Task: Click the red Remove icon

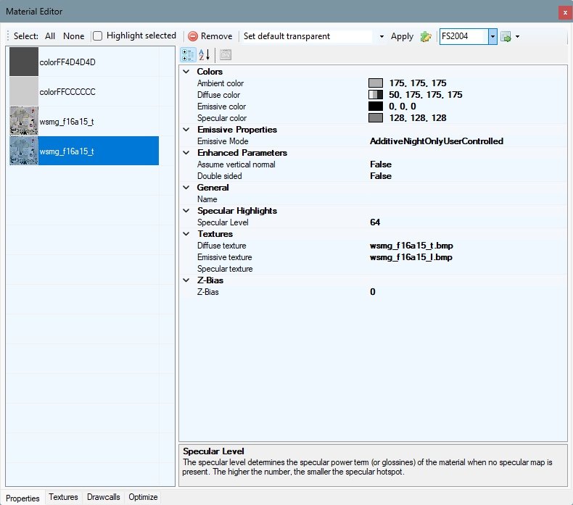Action: pos(193,36)
